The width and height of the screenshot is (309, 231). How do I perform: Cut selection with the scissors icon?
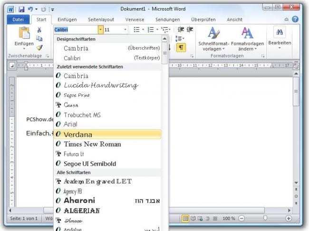[39, 30]
